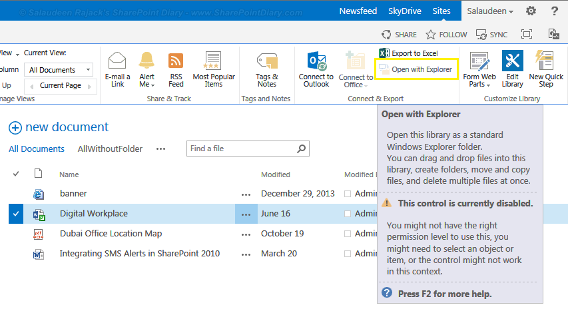This screenshot has width=568, height=317.
Task: Open Form Web Parts
Action: tap(479, 69)
